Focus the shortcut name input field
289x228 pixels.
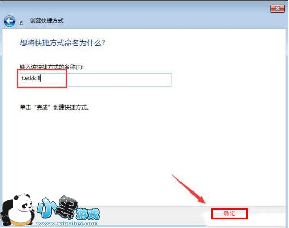[95, 79]
